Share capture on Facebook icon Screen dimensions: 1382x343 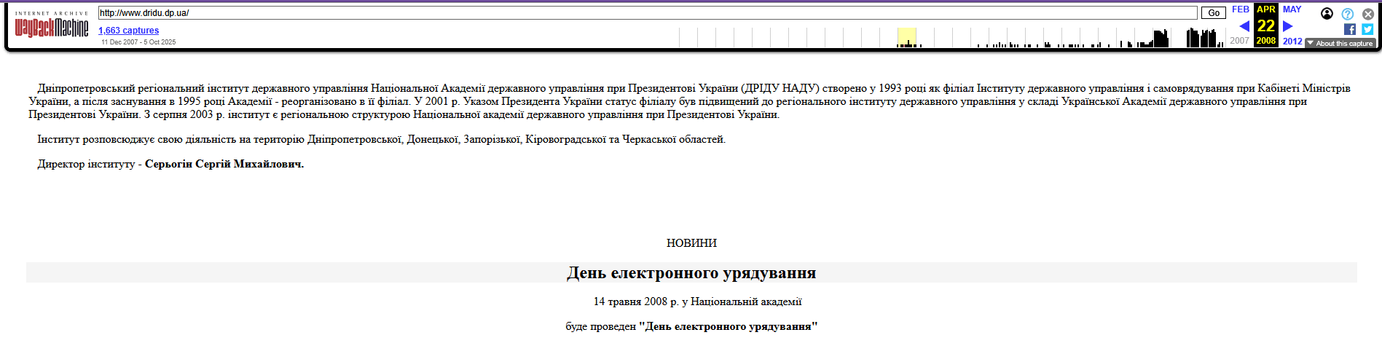pyautogui.click(x=1350, y=29)
